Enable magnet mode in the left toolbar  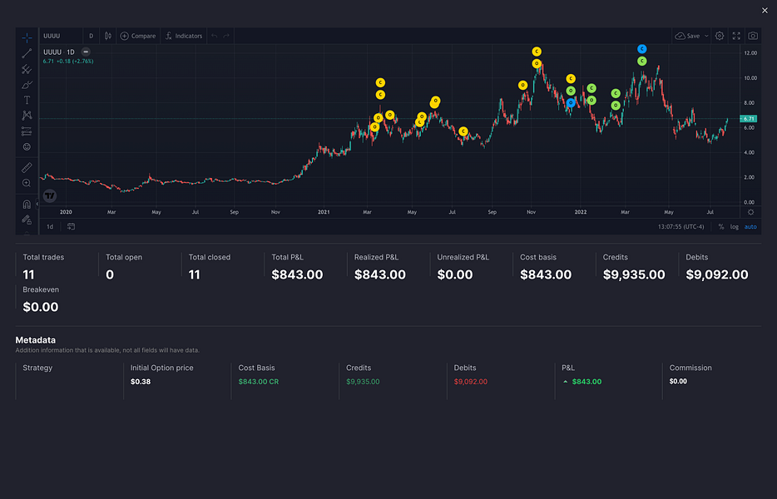(26, 203)
